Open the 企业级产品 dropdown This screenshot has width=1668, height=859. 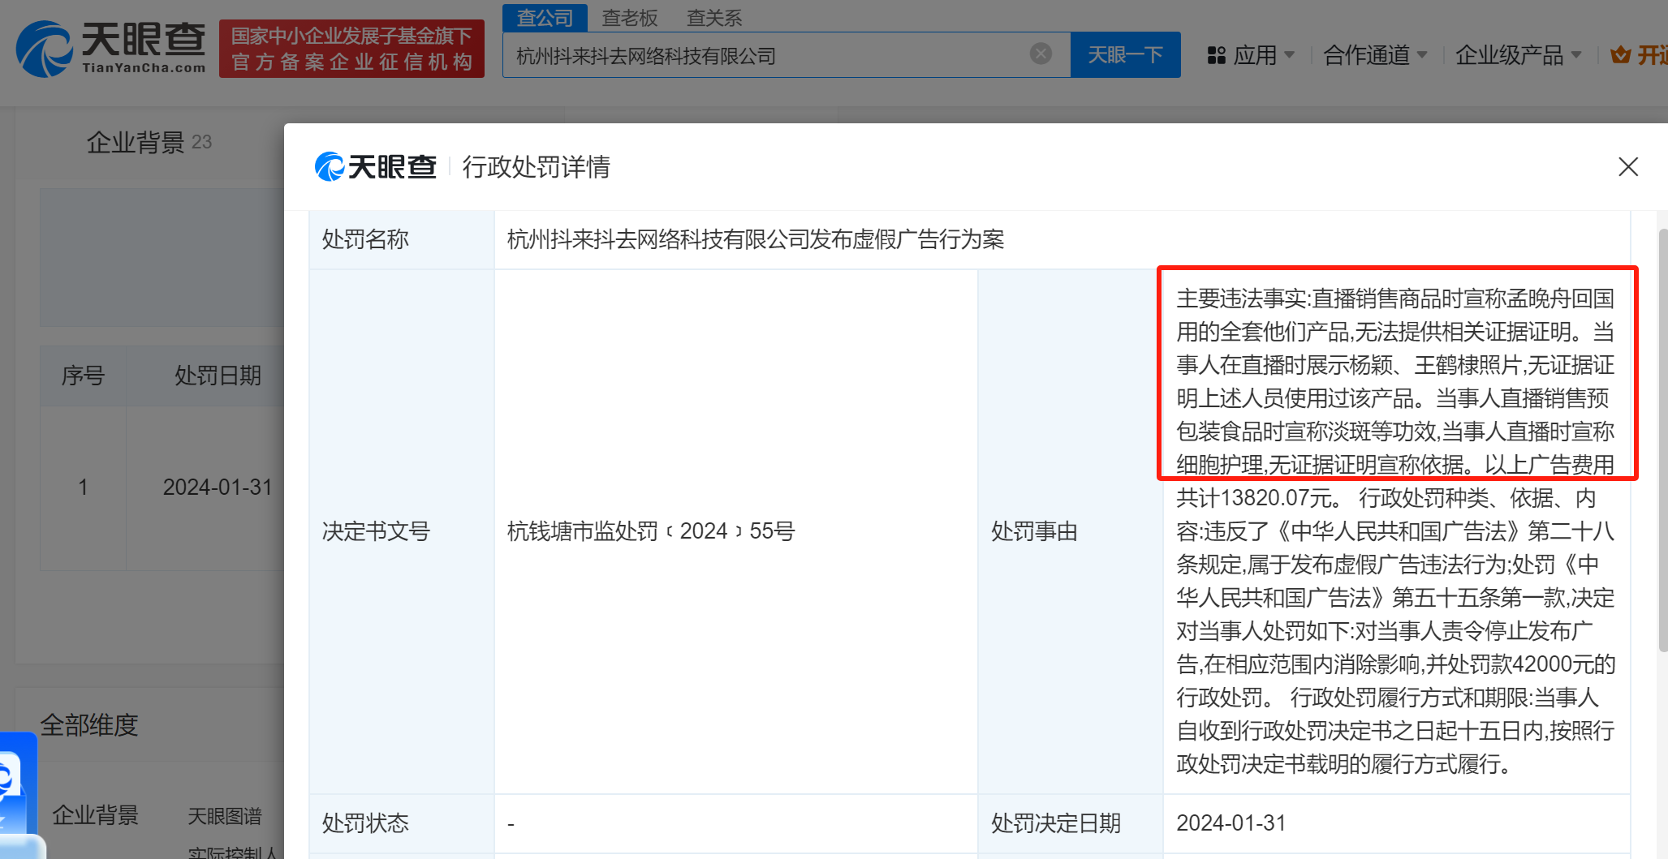(1517, 55)
